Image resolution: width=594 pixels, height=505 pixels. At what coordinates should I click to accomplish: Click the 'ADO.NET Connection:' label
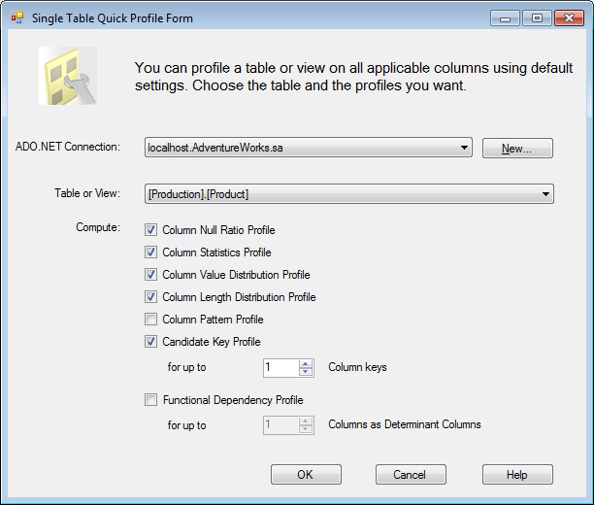tap(68, 147)
